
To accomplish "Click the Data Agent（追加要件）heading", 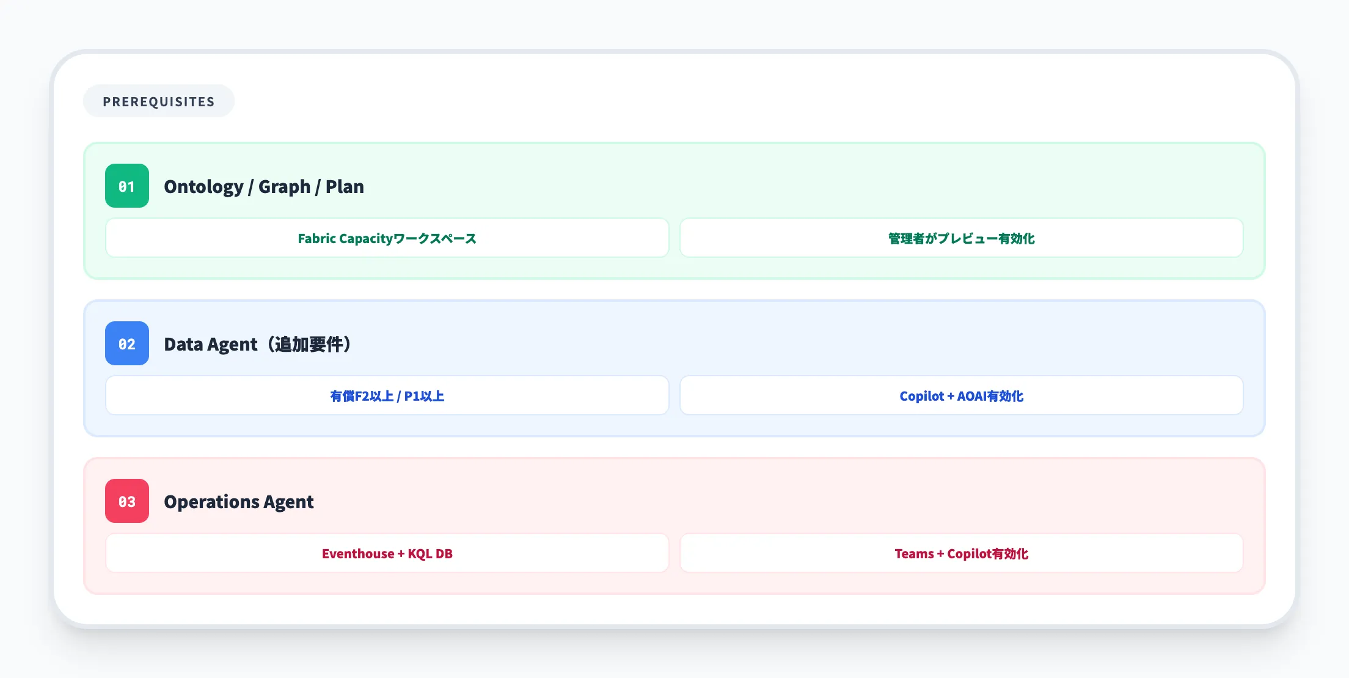I will pos(257,344).
